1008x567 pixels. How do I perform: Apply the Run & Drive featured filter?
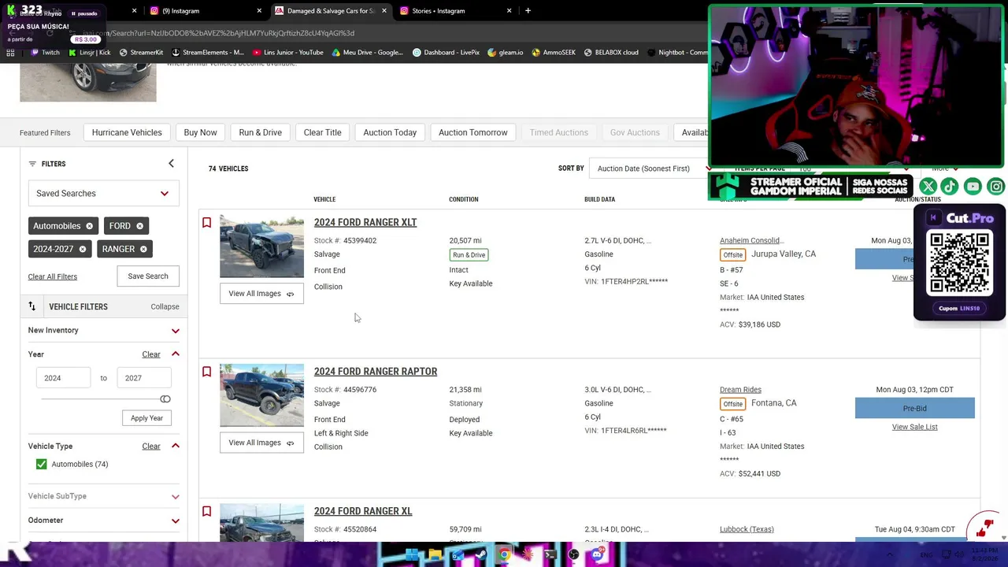(260, 132)
